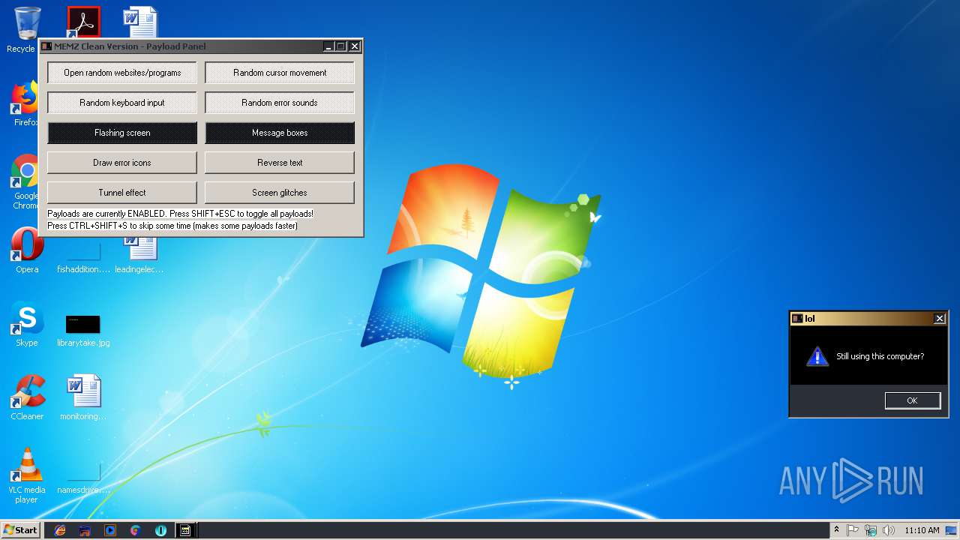960x540 pixels.
Task: Select the Firefox desktop shortcut
Action: point(25,103)
